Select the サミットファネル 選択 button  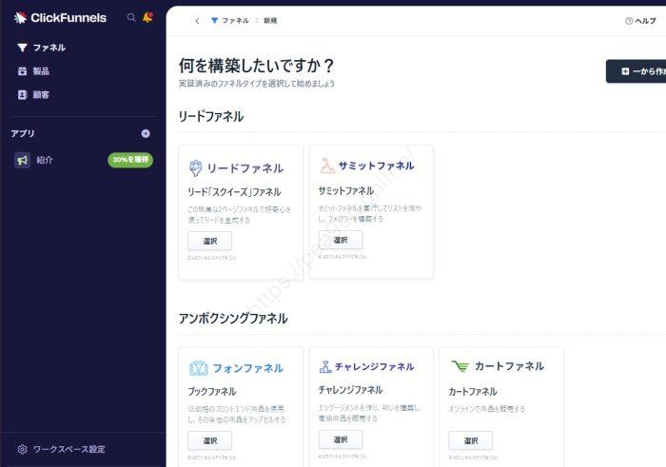click(x=341, y=240)
